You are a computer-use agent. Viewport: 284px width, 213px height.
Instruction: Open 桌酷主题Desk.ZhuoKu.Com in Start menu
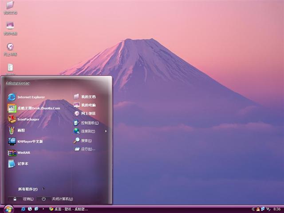pos(34,108)
